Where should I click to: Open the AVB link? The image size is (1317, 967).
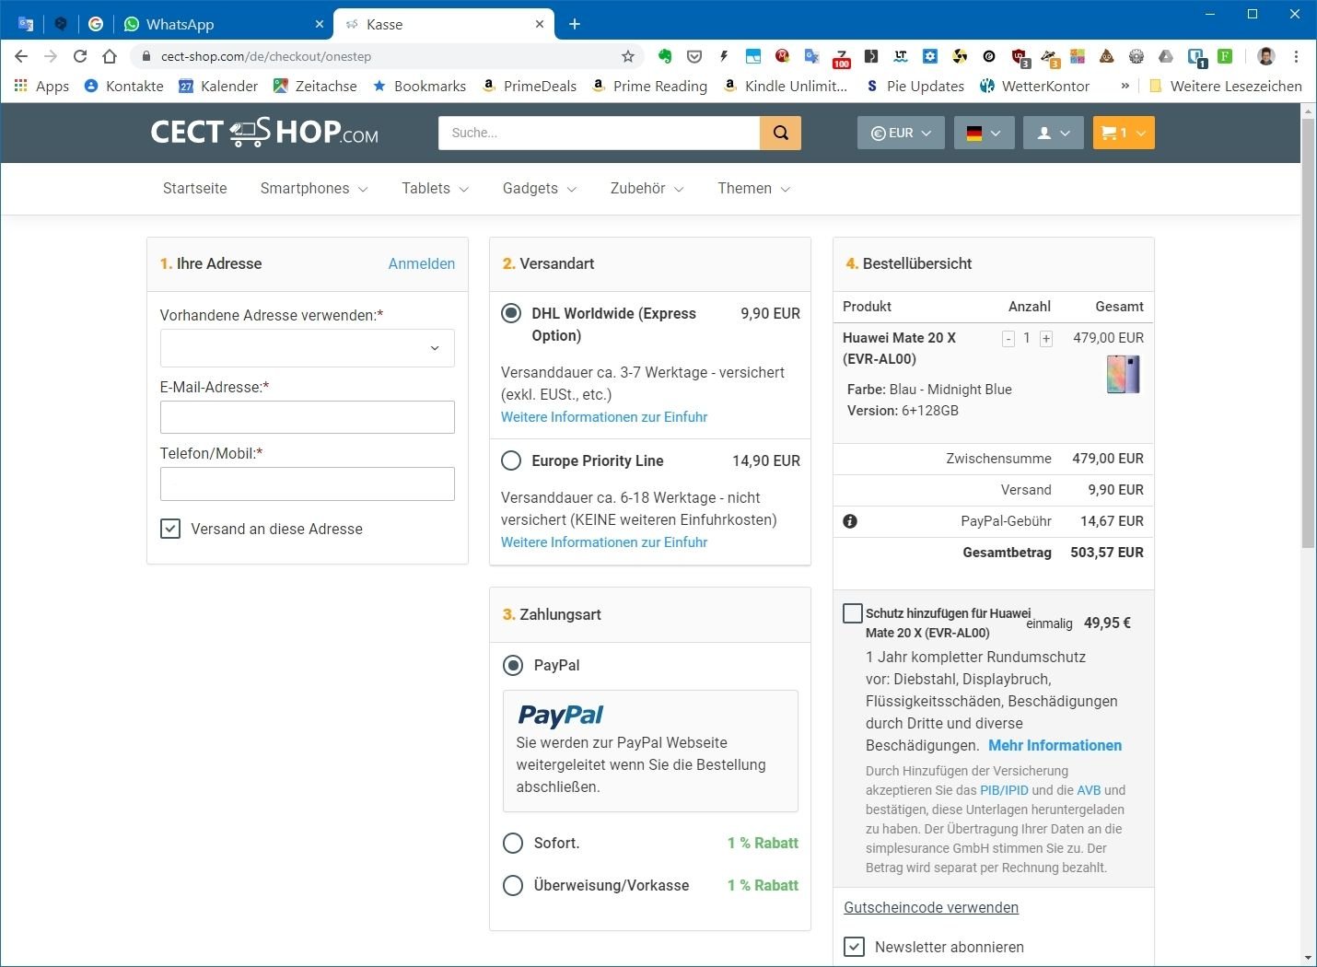(x=1089, y=790)
